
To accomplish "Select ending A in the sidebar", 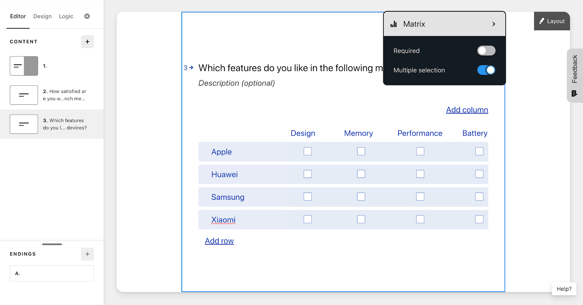I will click(x=52, y=273).
